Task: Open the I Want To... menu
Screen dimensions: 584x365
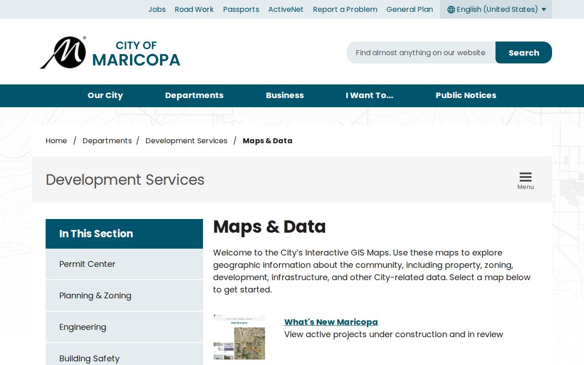Action: (370, 95)
